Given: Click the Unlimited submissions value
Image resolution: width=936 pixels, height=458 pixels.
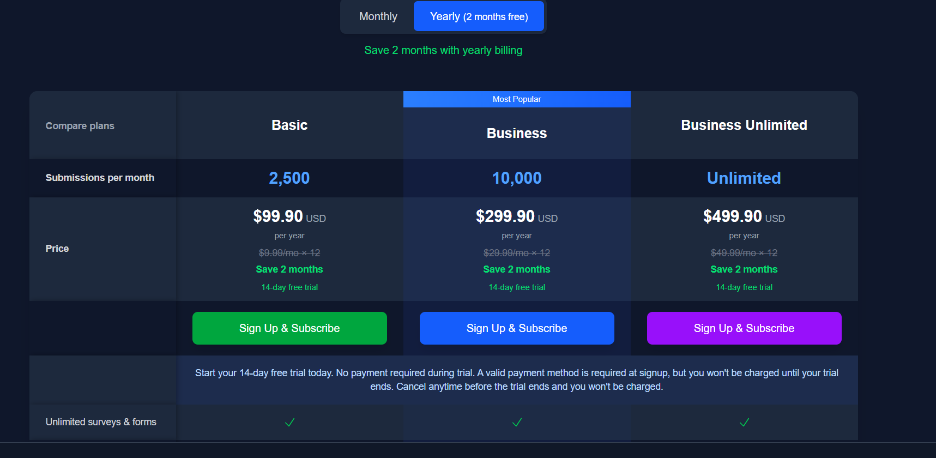Looking at the screenshot, I should click(744, 178).
